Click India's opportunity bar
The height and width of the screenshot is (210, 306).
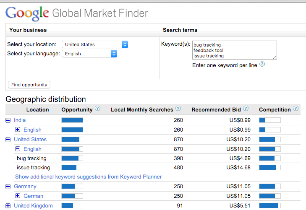[72, 120]
